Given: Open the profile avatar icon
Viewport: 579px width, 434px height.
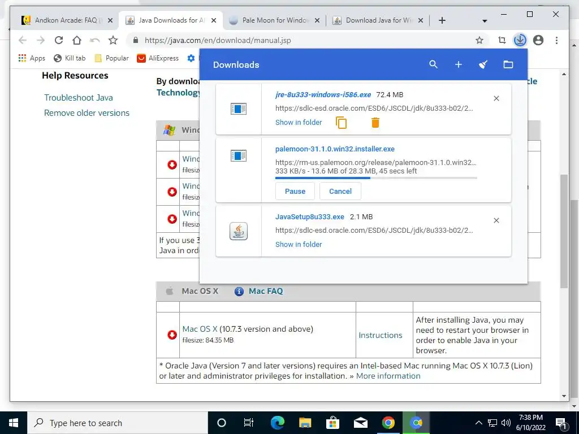Looking at the screenshot, I should 538,40.
